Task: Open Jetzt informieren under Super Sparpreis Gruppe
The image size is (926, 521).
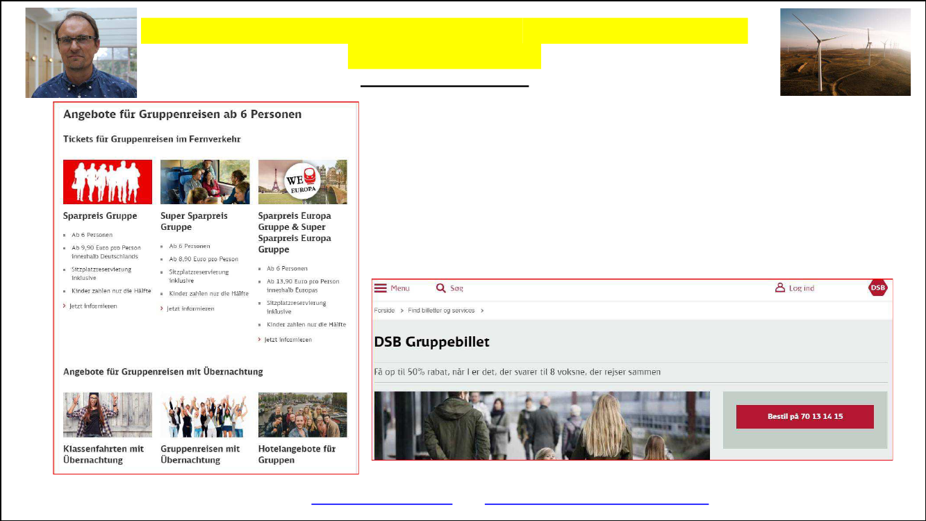Action: 190,308
